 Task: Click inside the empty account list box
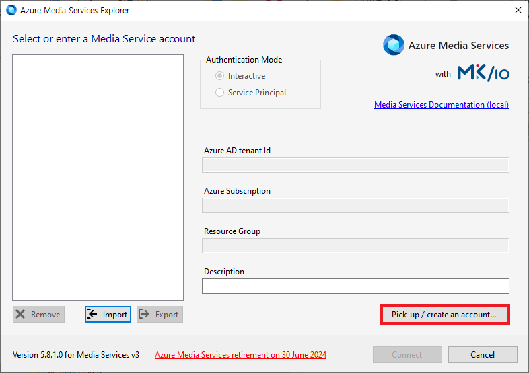point(98,177)
